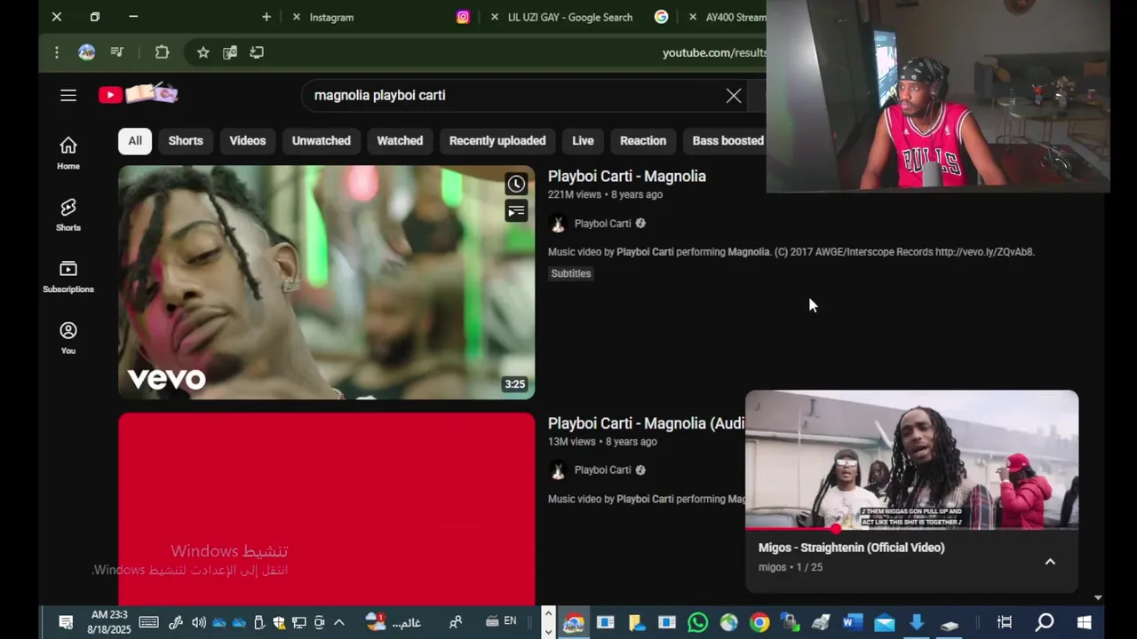1137x639 pixels.
Task: Open Subscriptions in the sidebar
Action: click(x=68, y=277)
